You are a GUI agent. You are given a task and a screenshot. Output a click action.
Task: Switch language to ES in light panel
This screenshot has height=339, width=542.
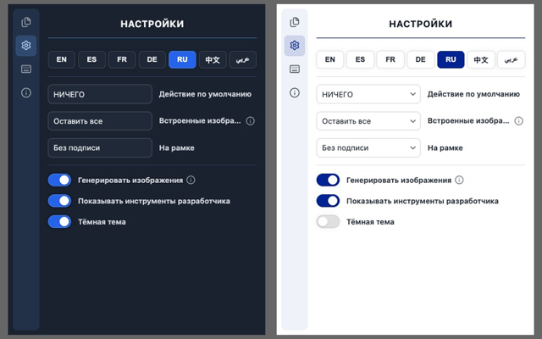tap(360, 59)
